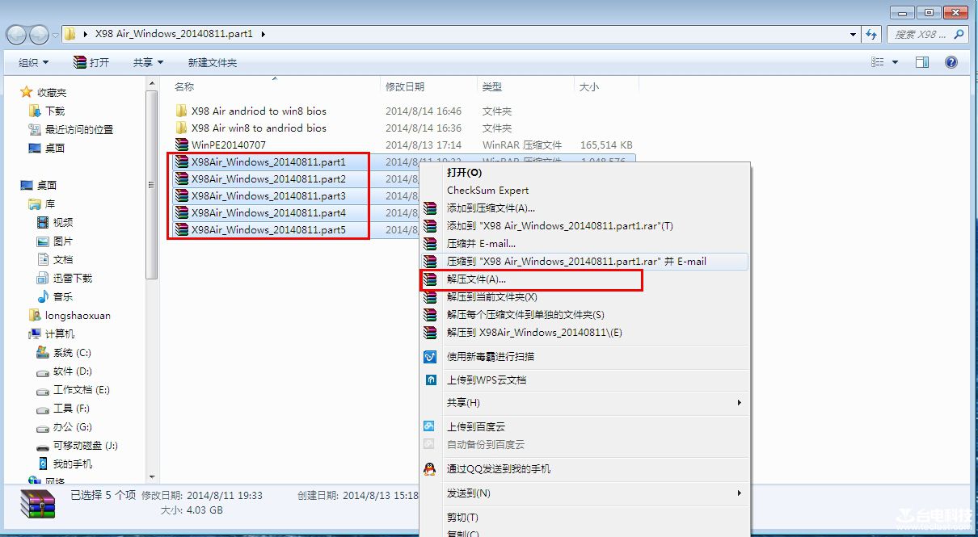
Task: Open the 组织 dropdown menu
Action: [33, 62]
